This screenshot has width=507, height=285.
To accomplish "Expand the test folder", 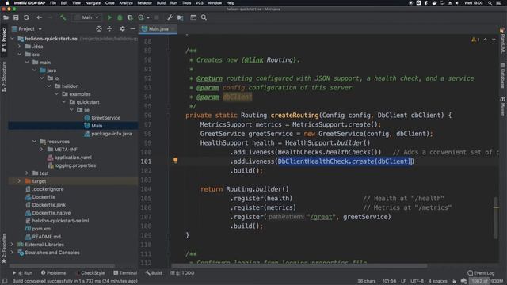I will tap(27, 173).
